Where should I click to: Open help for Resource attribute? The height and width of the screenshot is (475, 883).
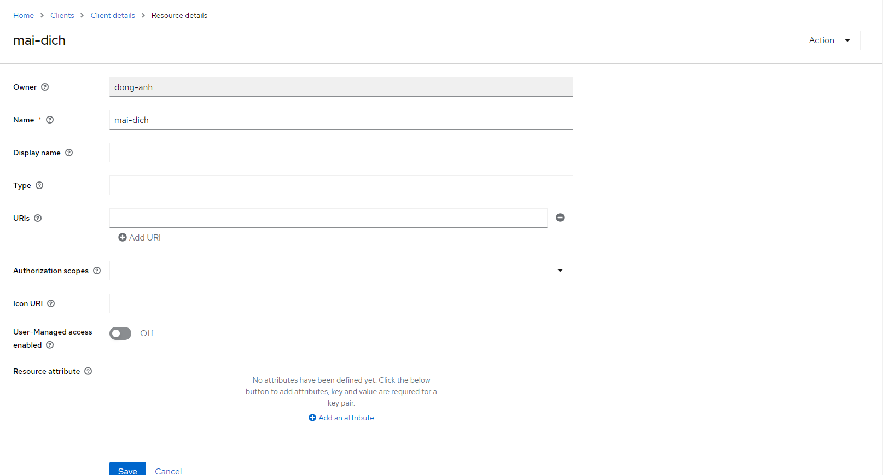(x=88, y=371)
